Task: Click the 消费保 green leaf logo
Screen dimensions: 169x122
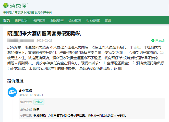Action: pyautogui.click(x=6, y=5)
